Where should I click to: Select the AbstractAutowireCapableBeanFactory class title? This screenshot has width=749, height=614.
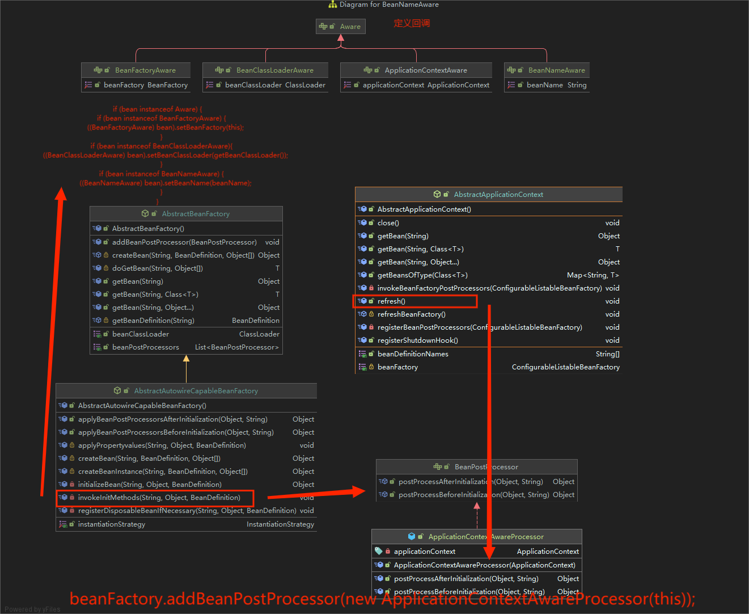[196, 390]
